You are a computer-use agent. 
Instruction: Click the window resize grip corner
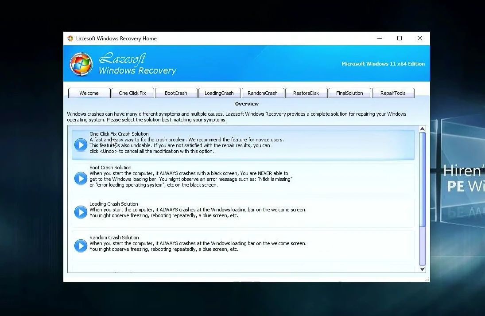pyautogui.click(x=427, y=279)
